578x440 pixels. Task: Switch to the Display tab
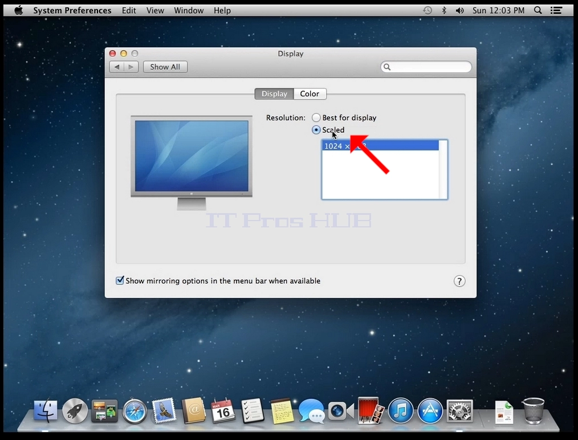(274, 93)
